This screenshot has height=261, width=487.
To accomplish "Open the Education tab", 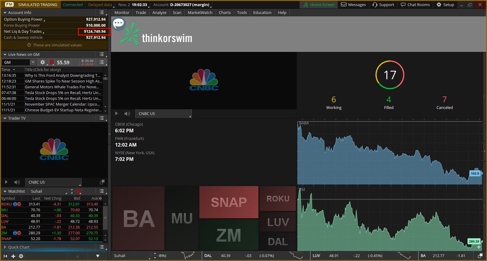I will (262, 13).
